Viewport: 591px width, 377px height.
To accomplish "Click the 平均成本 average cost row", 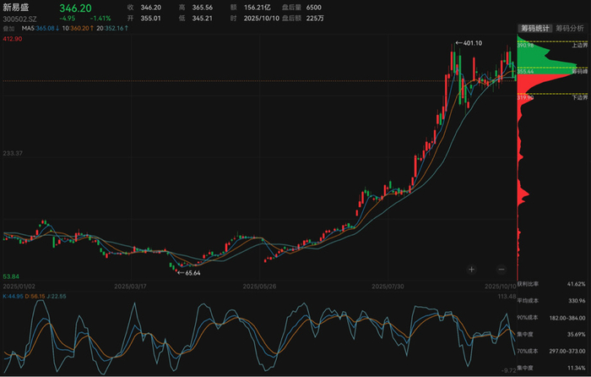I will 550,301.
